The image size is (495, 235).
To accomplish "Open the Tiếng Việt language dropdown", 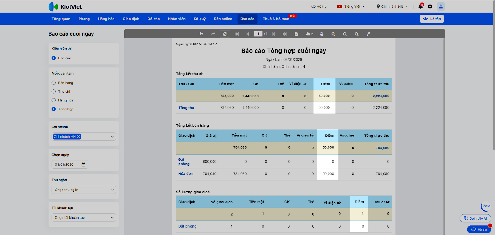I will (351, 6).
